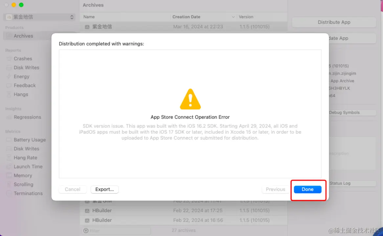383x236 pixels.
Task: Open Feedback in the sidebar
Action: [x=25, y=86]
